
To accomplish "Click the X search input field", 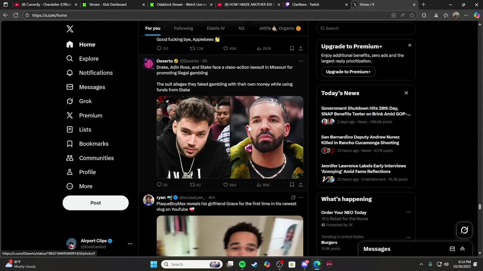I will [366, 28].
